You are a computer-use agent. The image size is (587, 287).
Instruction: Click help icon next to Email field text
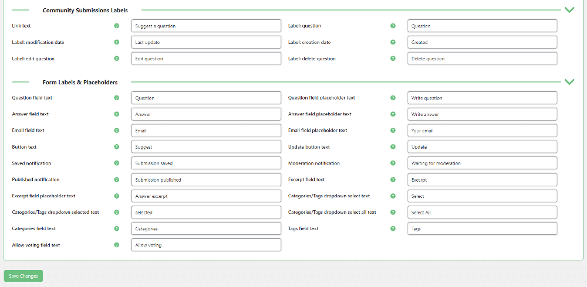click(x=116, y=131)
